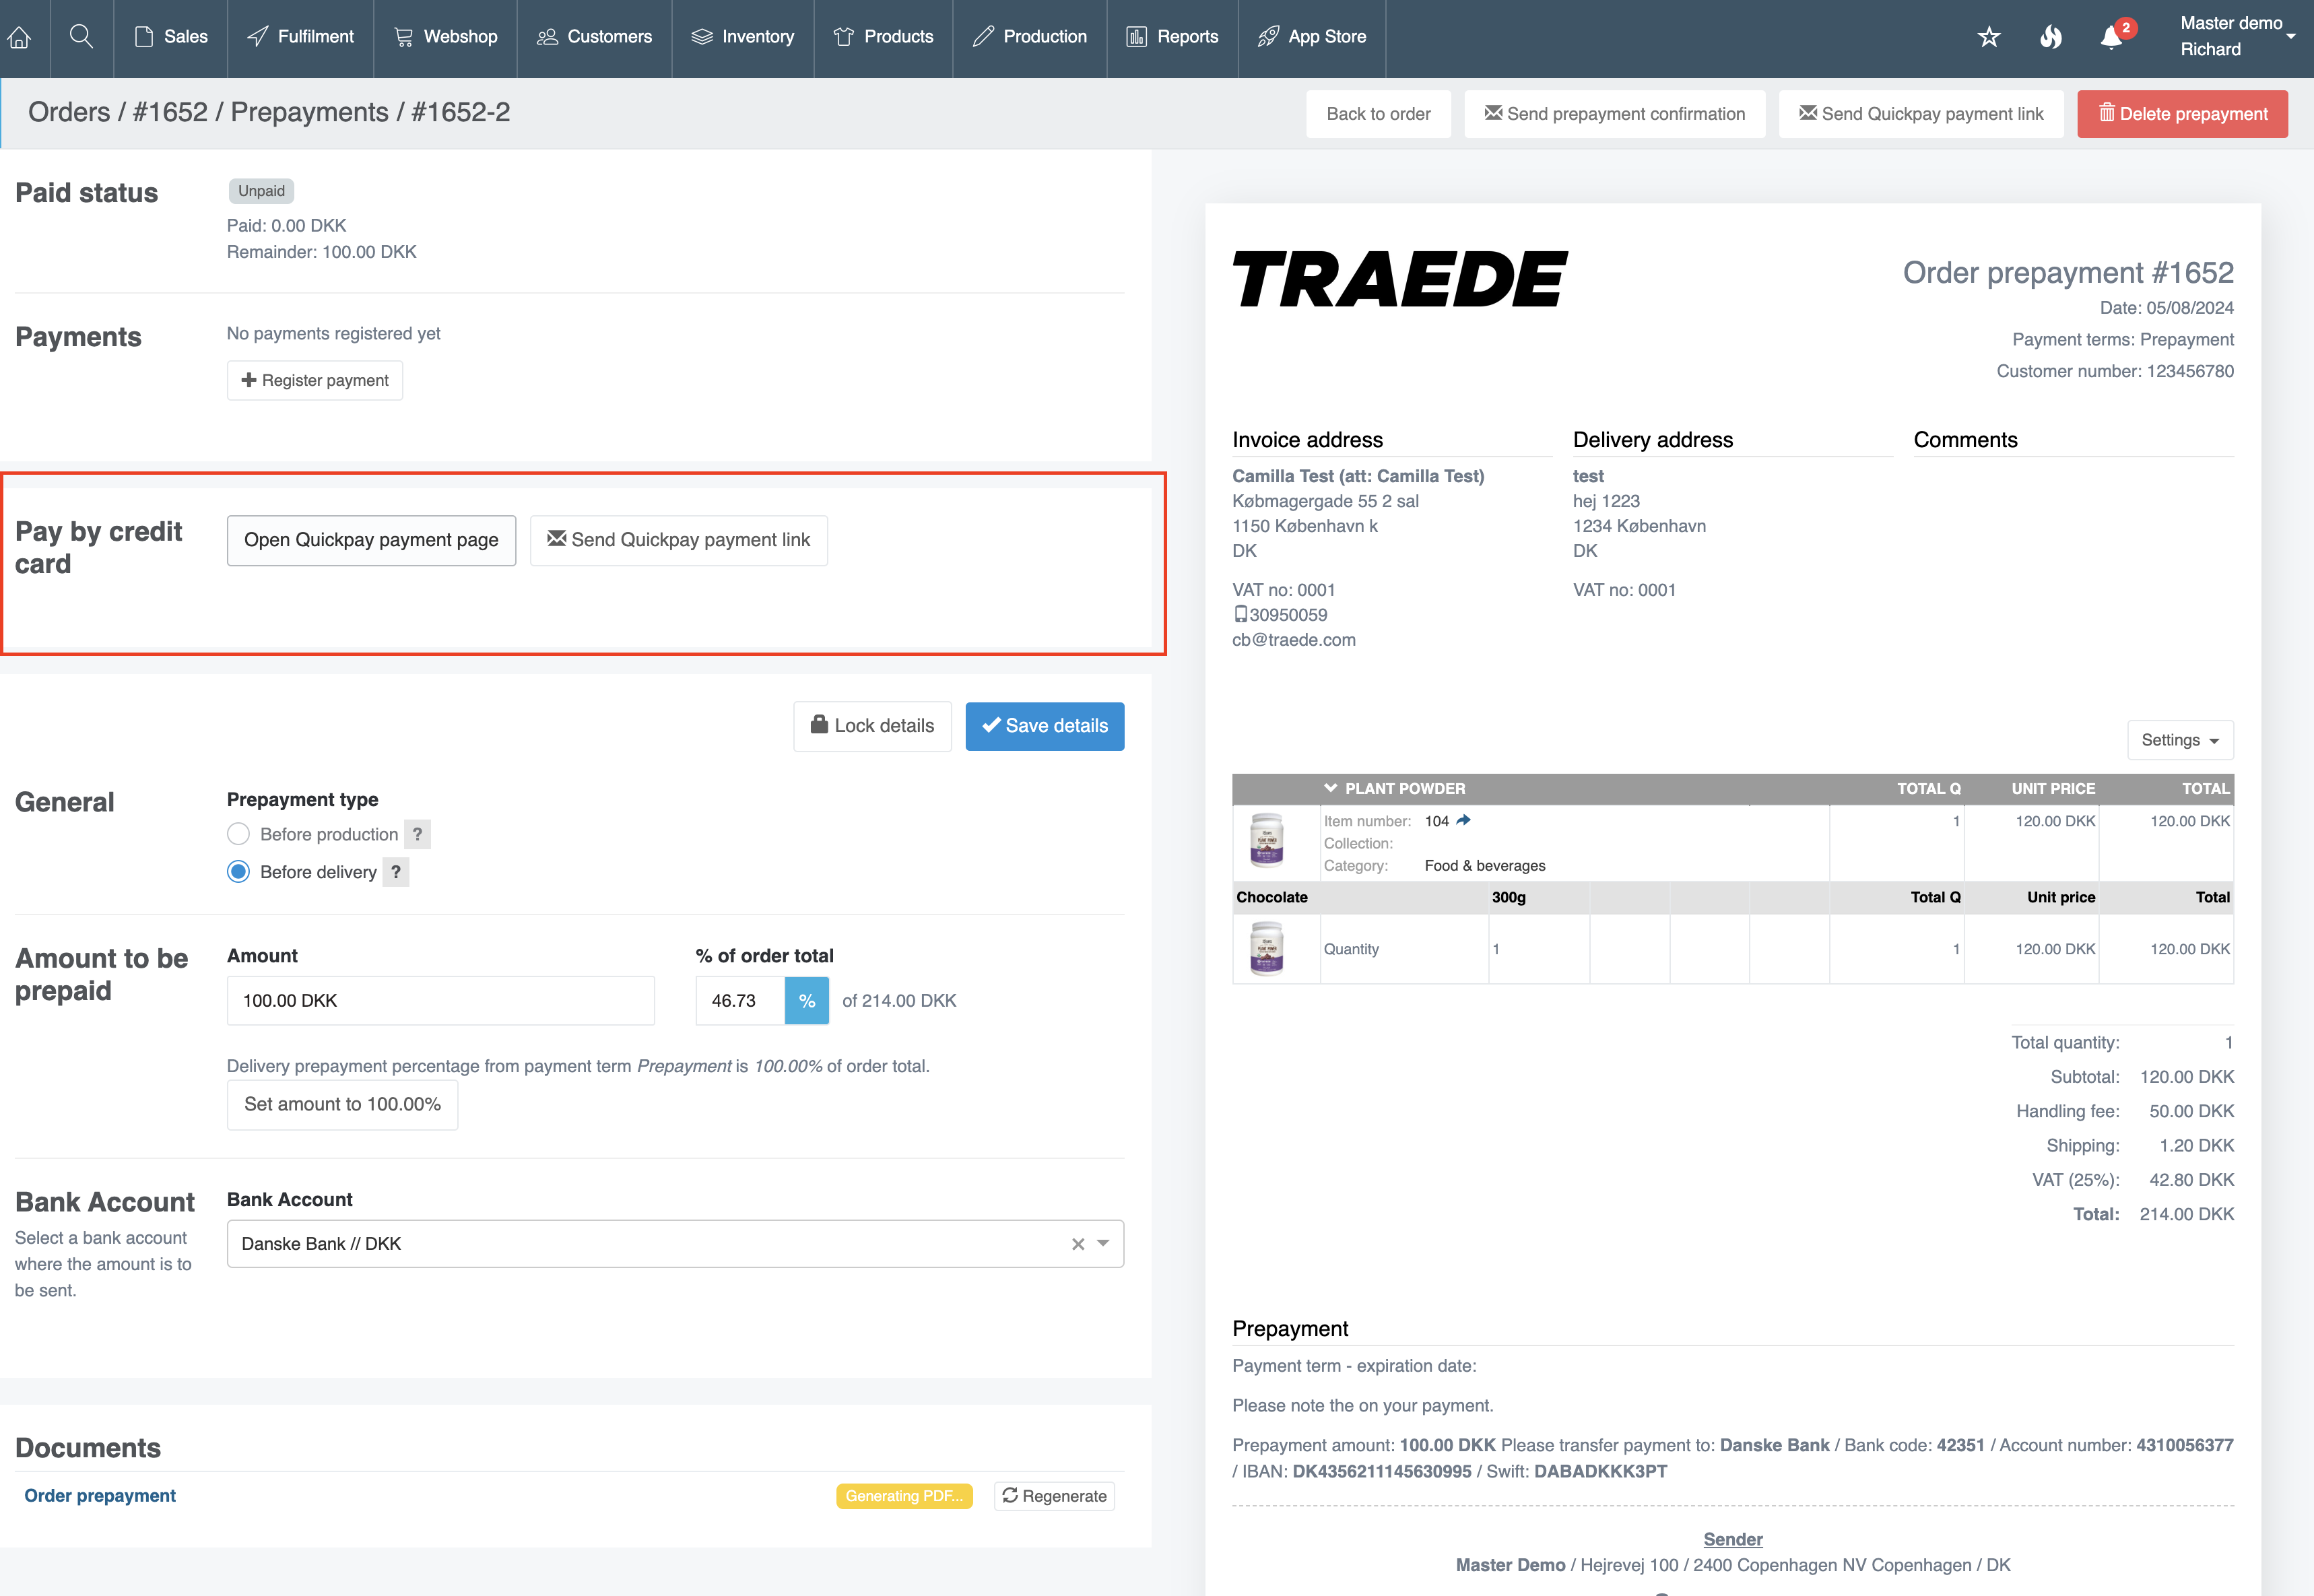Open the Master demo Richard user menu
2314x1596 pixels.
pyautogui.click(x=2237, y=37)
